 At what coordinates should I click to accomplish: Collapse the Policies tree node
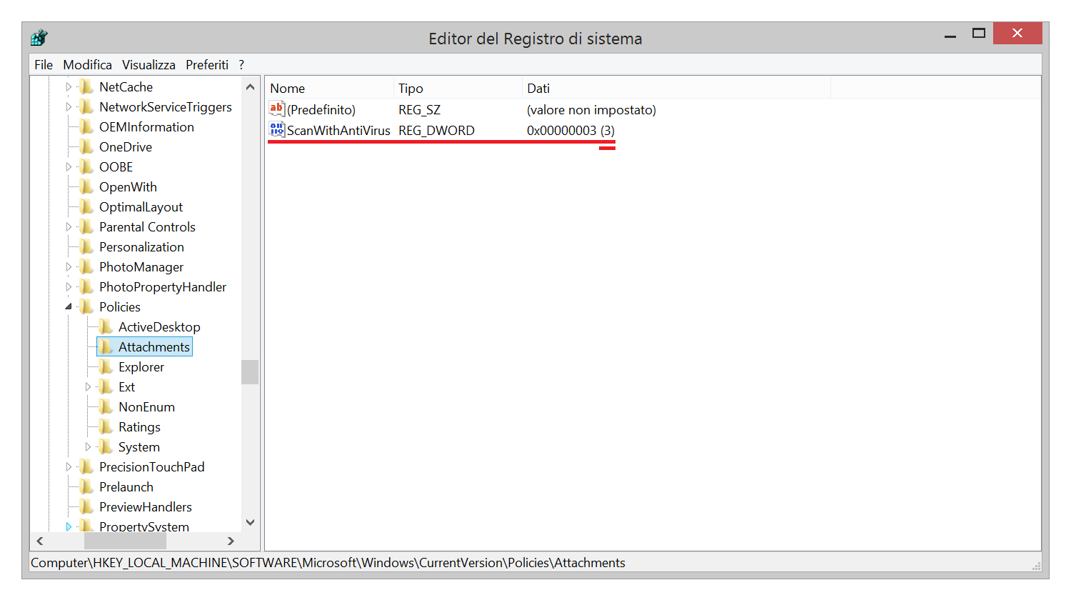(69, 307)
